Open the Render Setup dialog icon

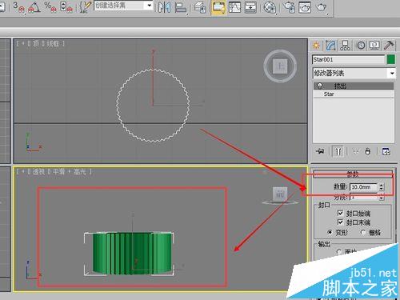289,7
